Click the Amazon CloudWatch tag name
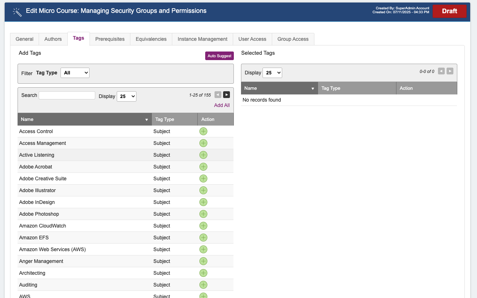477x298 pixels. pos(43,226)
